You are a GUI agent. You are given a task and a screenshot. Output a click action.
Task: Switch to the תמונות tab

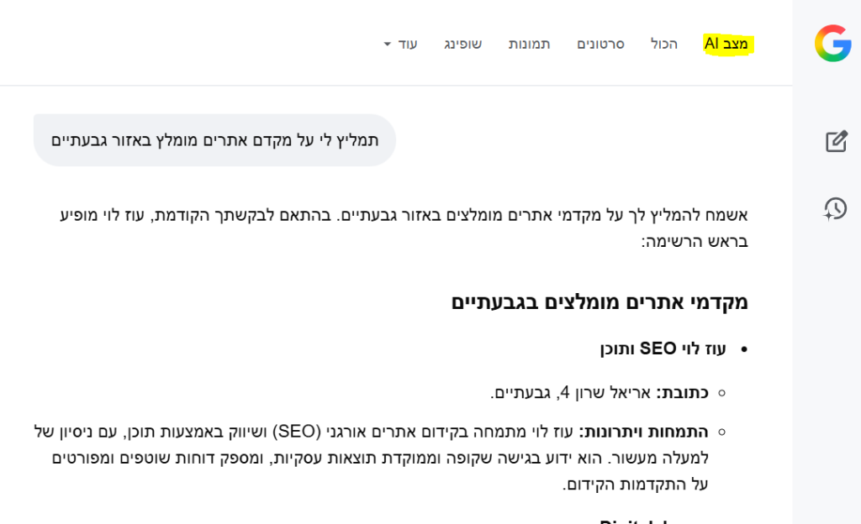click(x=530, y=45)
